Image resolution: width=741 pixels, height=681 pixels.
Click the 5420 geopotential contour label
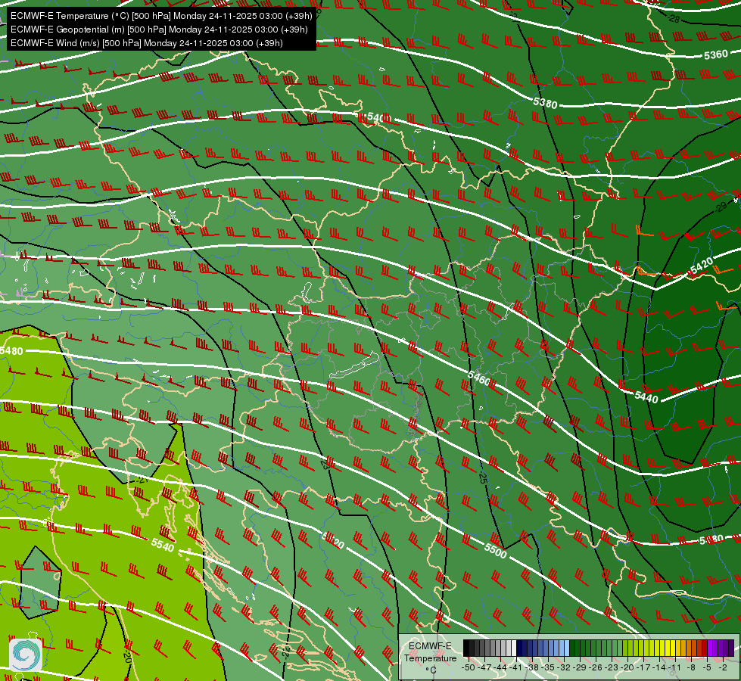pyautogui.click(x=701, y=266)
